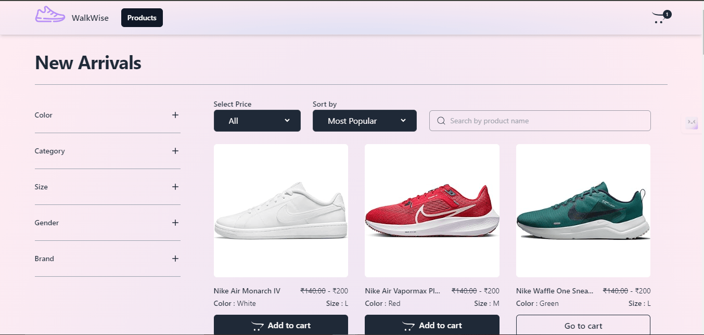Viewport: 704px width, 335px height.
Task: Open the shopping cart icon
Action: tap(658, 19)
